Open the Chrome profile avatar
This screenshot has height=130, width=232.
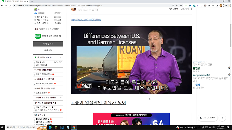(x=221, y=5)
